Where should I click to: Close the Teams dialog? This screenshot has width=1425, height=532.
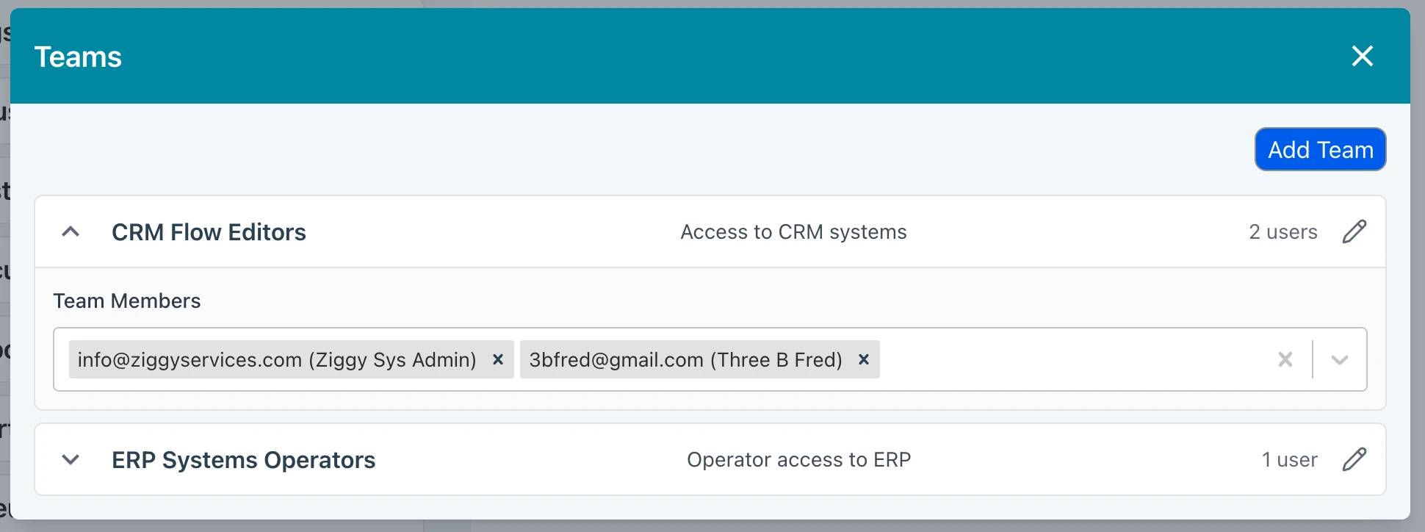(1362, 56)
